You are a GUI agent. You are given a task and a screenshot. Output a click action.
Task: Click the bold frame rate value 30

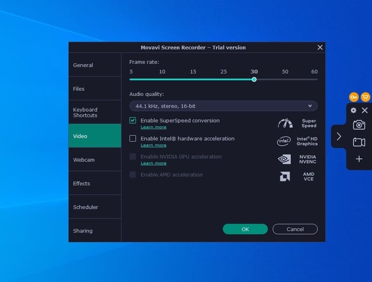254,72
